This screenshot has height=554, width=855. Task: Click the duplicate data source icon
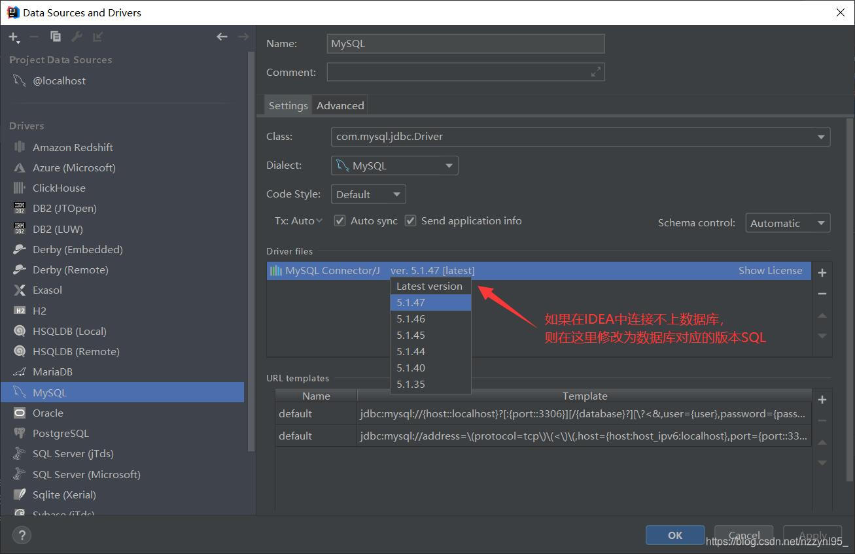click(x=56, y=37)
